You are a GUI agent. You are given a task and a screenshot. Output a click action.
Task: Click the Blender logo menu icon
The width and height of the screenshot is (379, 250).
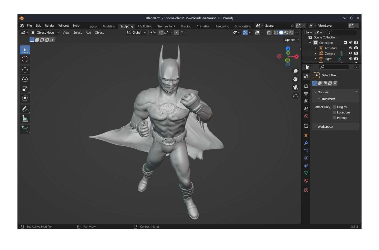(22, 26)
